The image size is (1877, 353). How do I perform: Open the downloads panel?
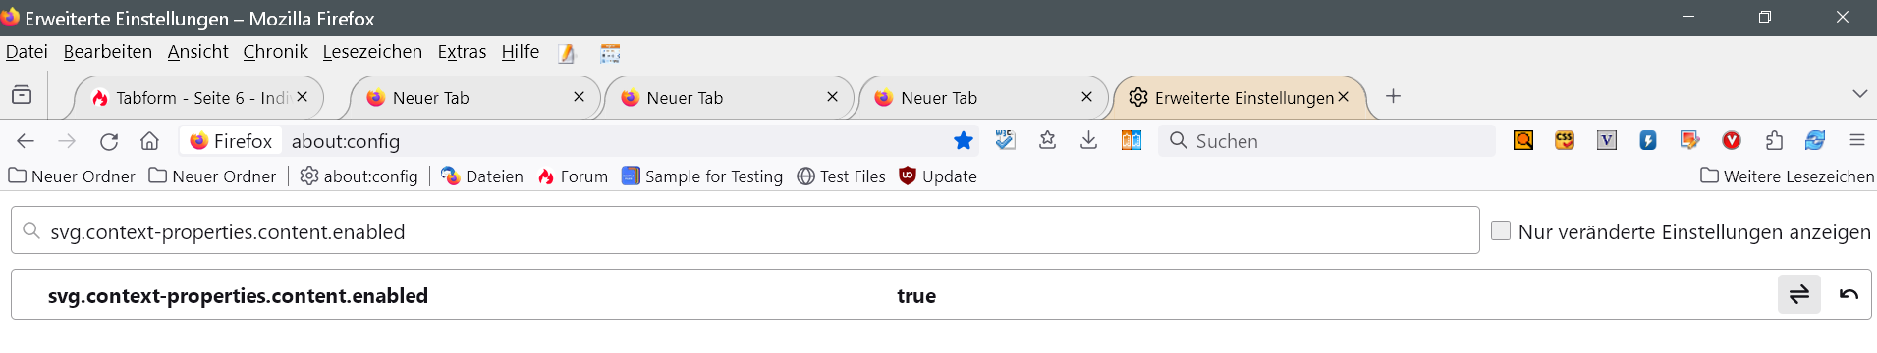[1088, 140]
